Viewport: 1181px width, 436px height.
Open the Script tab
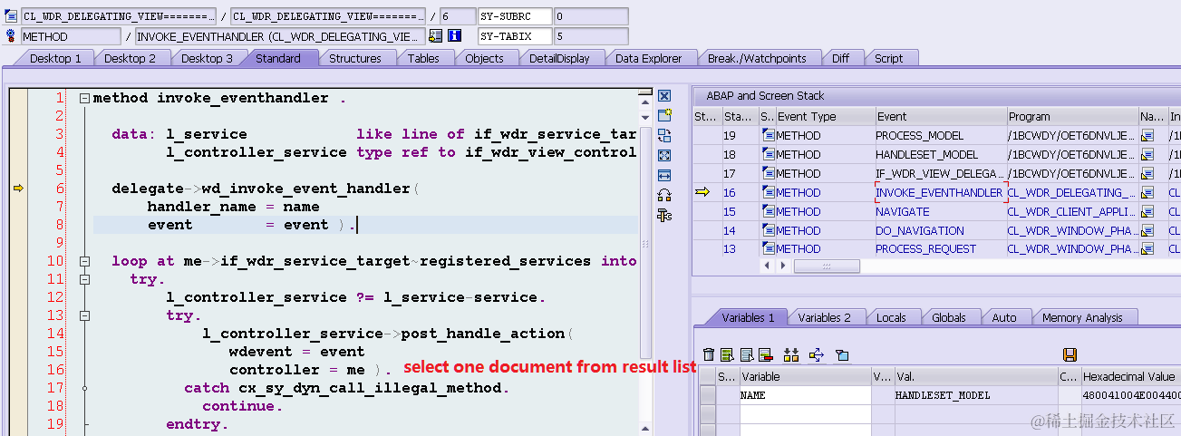(889, 58)
